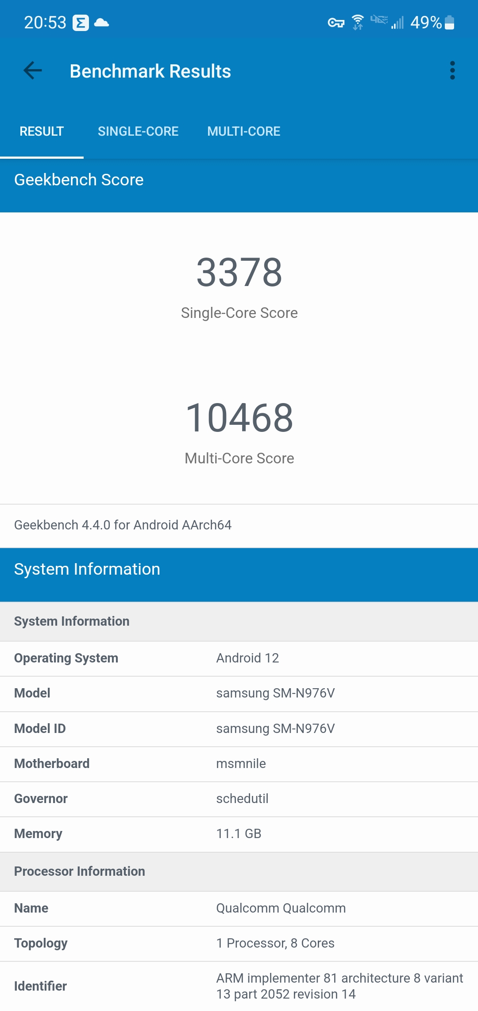Tap the Model ID row label
Viewport: 478px width, 1011px height.
[40, 729]
